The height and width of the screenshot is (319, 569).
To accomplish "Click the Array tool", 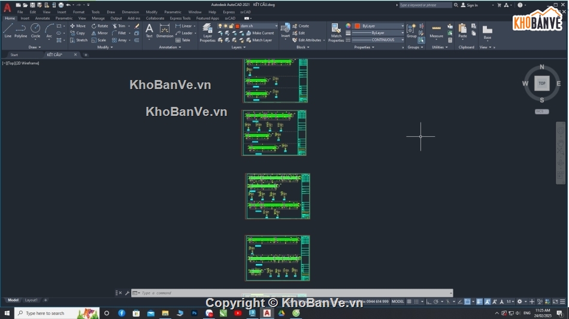I will click(x=119, y=40).
